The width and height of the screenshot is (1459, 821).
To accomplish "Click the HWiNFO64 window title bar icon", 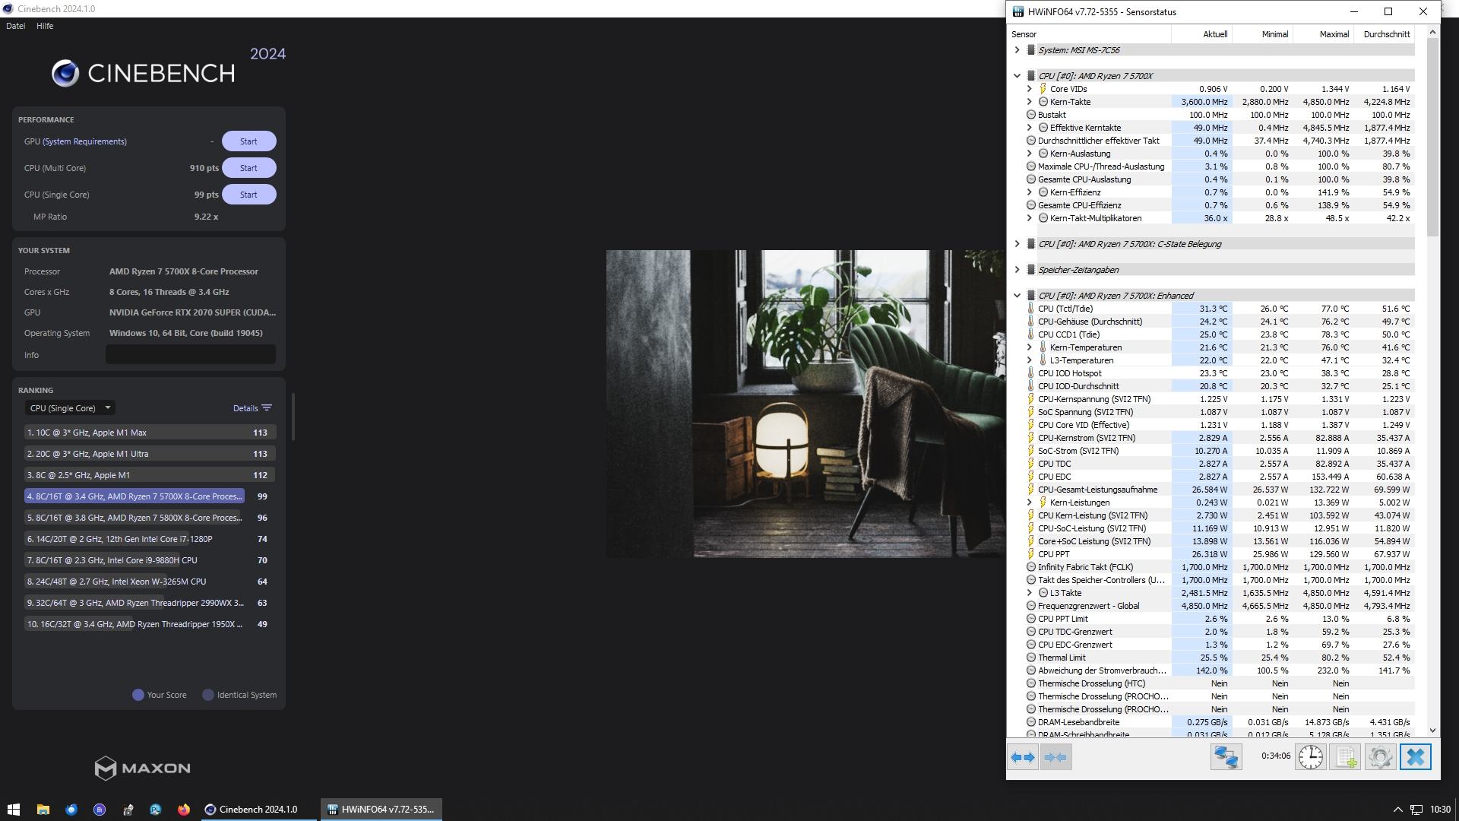I will [1018, 11].
